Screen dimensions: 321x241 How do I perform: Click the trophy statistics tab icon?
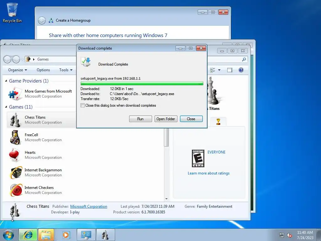(218, 121)
